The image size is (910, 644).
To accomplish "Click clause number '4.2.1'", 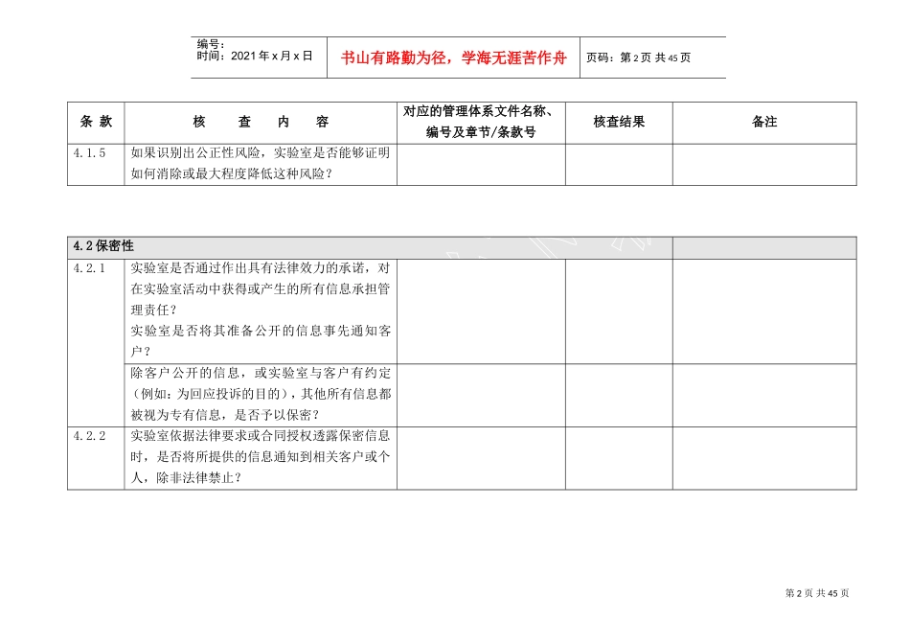I will click(89, 267).
